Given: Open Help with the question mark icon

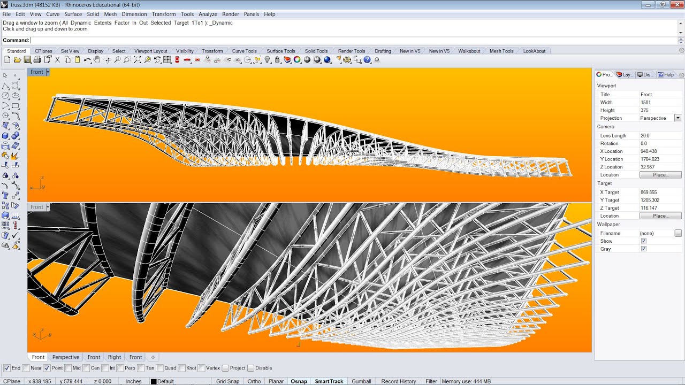Looking at the screenshot, I should point(367,60).
